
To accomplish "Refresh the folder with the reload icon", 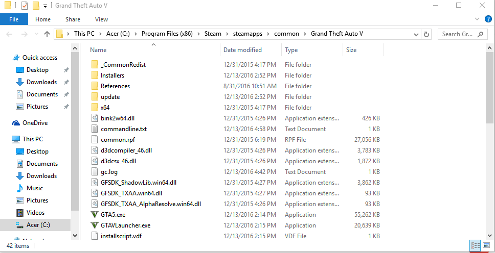I will tap(426, 34).
